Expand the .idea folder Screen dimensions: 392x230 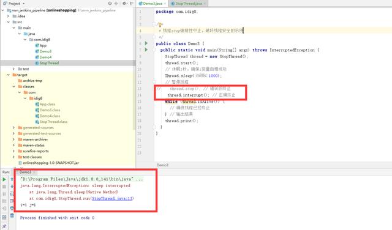(x=9, y=16)
